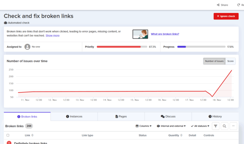Click the red Definitely broken links alert icon

pyautogui.click(x=9, y=143)
